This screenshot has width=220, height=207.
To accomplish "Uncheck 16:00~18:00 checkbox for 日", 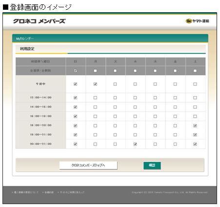I will coord(75,116).
